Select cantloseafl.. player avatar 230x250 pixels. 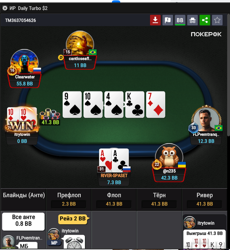80,43
